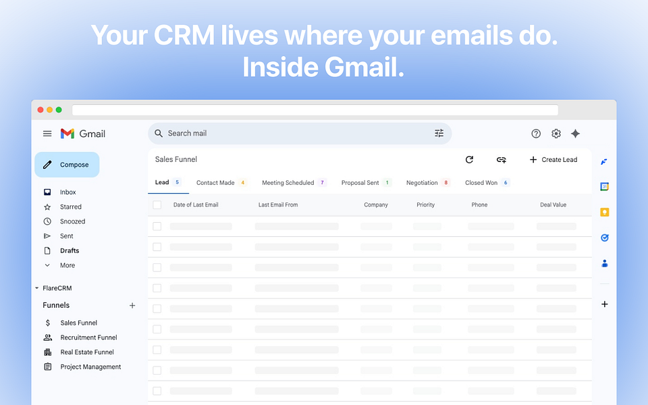Add a new funnel with plus icon
The image size is (648, 405).
(x=132, y=305)
